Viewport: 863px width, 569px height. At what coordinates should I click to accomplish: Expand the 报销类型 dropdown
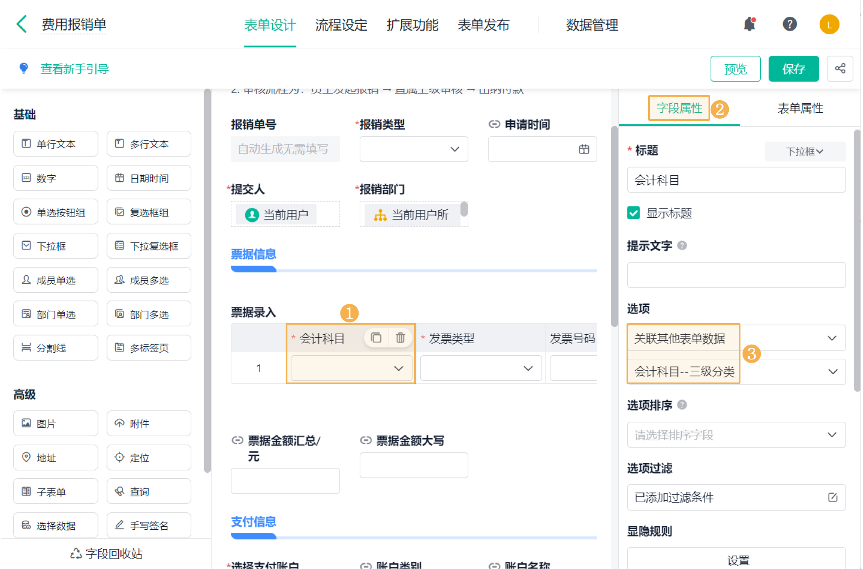tap(413, 149)
